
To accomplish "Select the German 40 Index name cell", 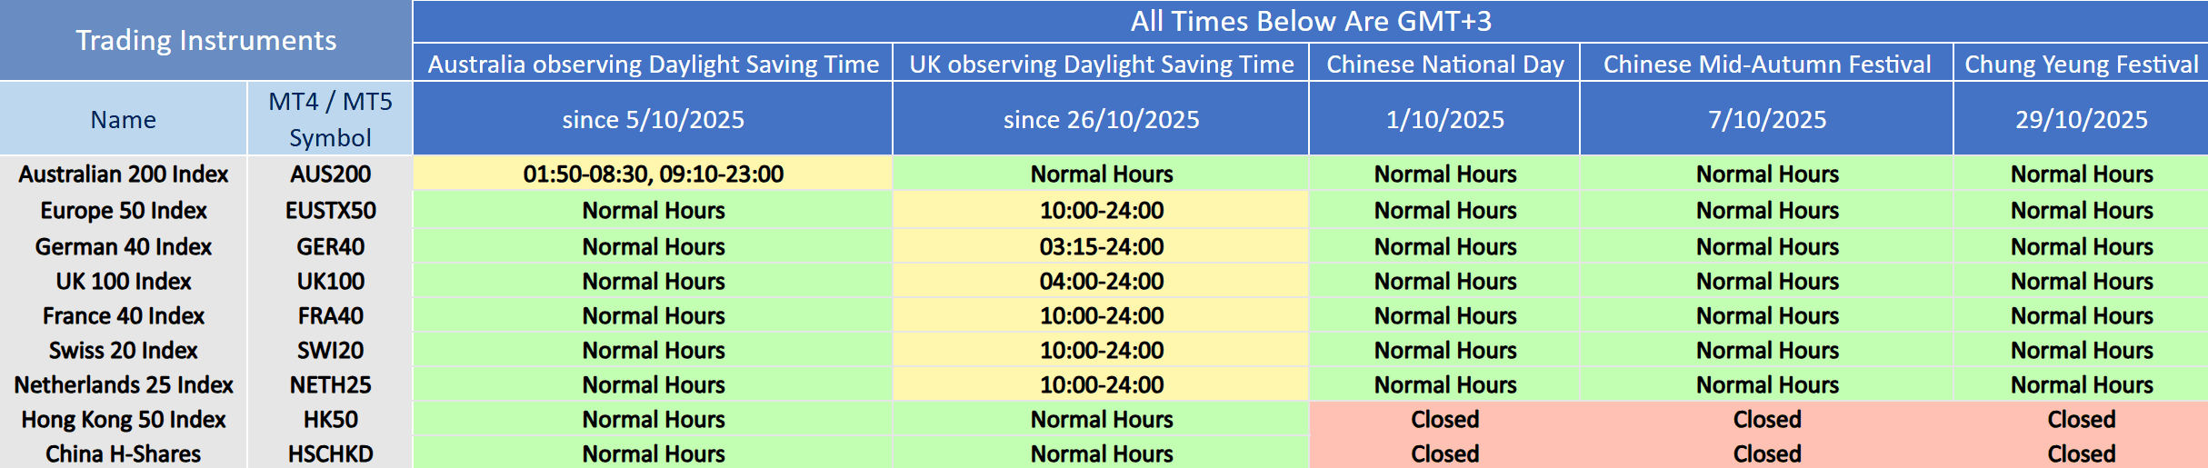I will (123, 246).
